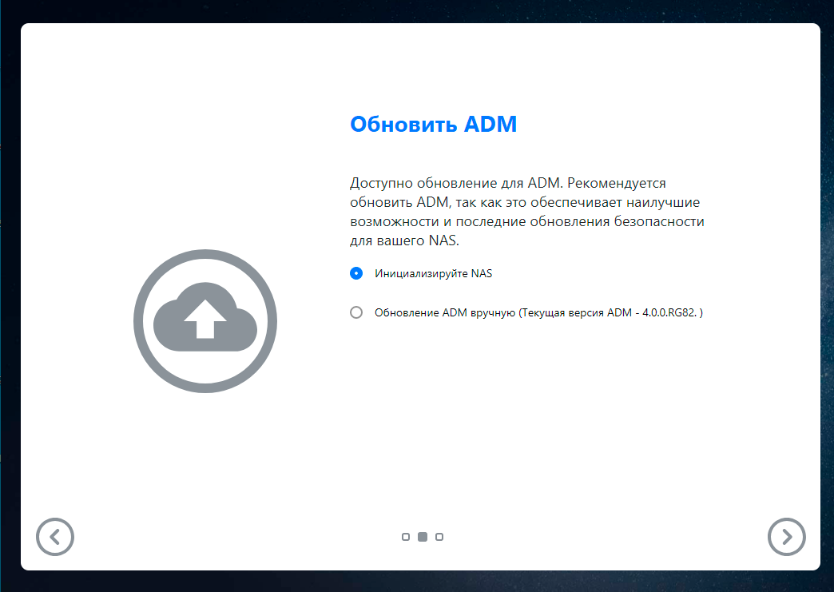Select the second (current) page indicator dot
This screenshot has width=834, height=592.
(x=423, y=537)
